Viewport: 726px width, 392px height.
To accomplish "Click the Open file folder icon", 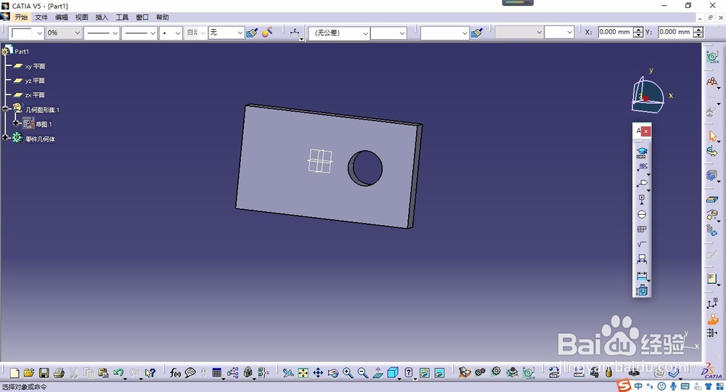I will (x=29, y=372).
